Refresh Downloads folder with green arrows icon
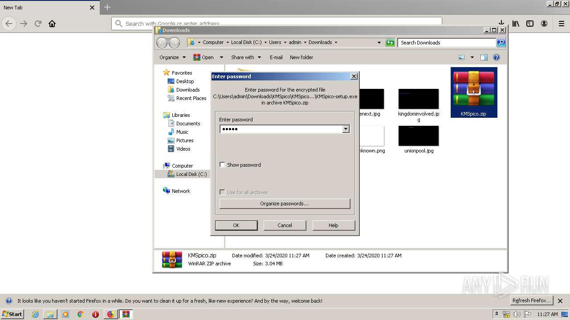570x320 pixels. pos(390,43)
